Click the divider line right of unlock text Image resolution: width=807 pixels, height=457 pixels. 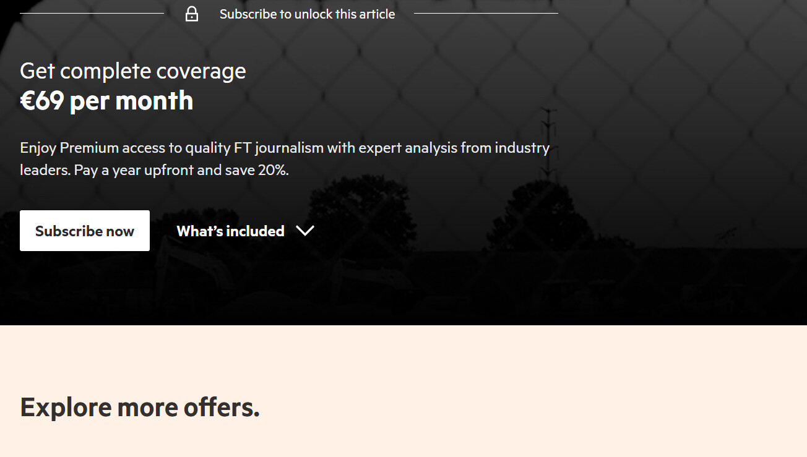pyautogui.click(x=486, y=13)
